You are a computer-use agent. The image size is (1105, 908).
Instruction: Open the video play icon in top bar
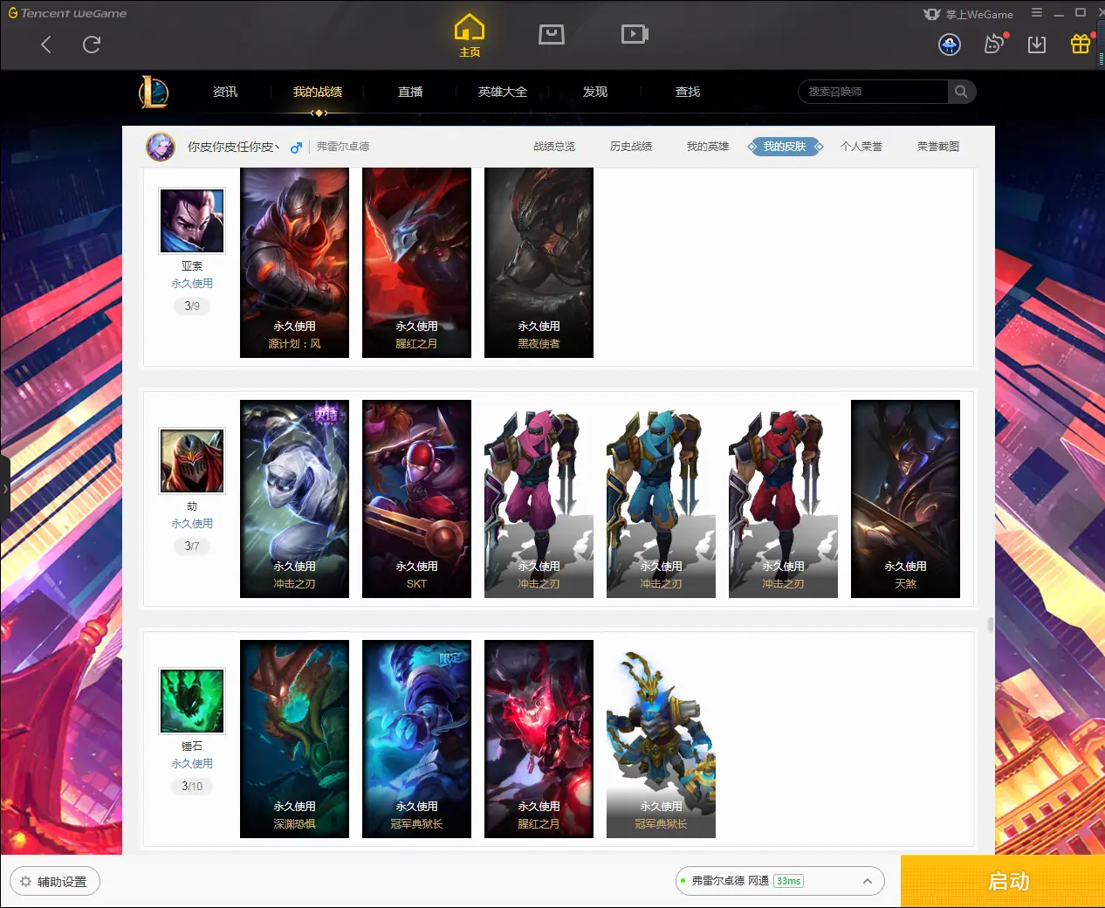pos(635,34)
